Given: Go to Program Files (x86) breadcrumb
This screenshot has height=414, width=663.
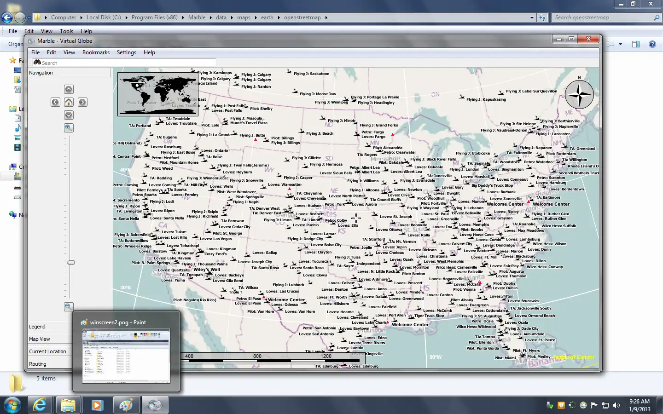Looking at the screenshot, I should (x=154, y=17).
